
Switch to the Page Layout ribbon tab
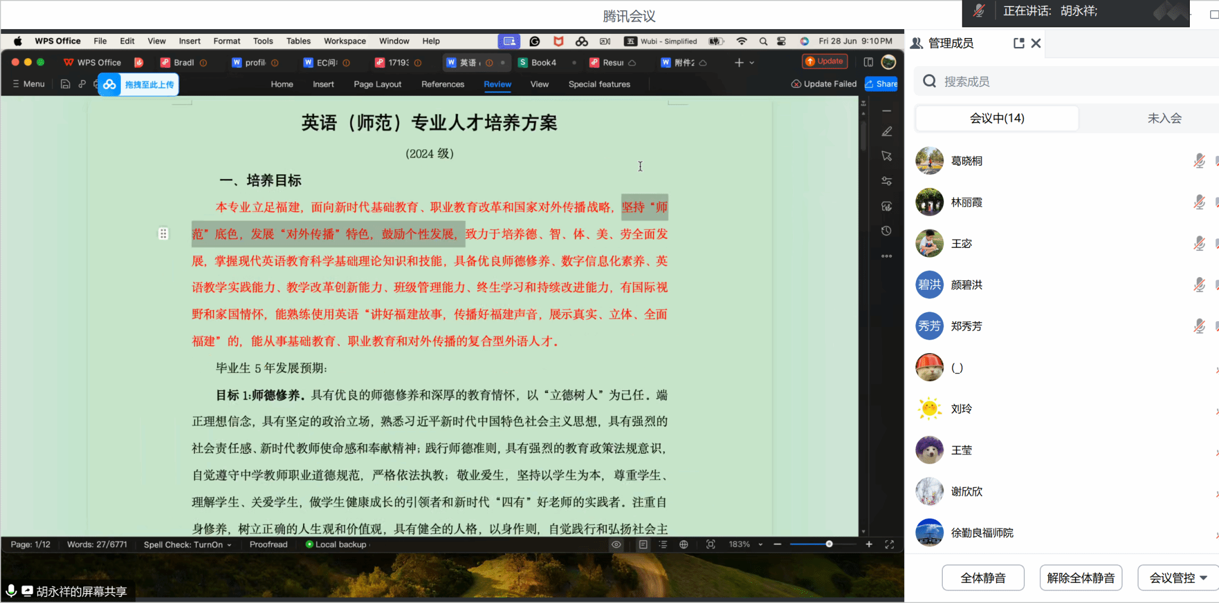coord(377,84)
